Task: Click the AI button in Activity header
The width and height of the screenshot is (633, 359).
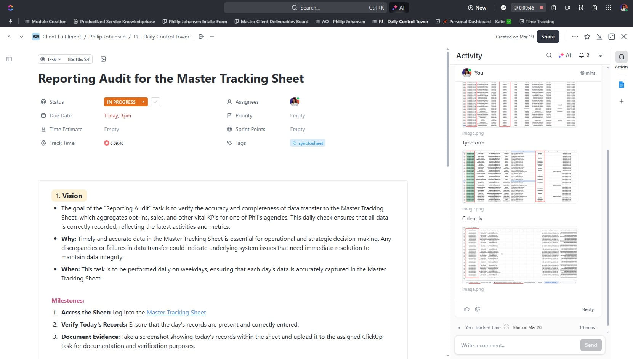Action: tap(565, 55)
